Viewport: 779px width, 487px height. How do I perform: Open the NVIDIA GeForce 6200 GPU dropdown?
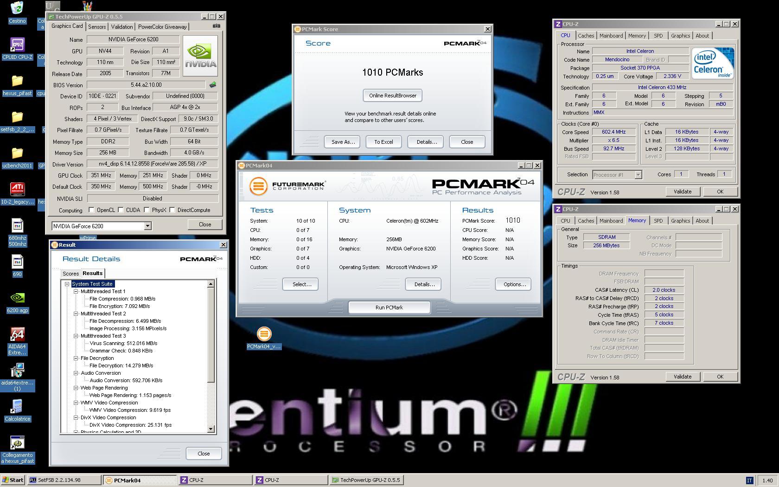[x=147, y=226]
